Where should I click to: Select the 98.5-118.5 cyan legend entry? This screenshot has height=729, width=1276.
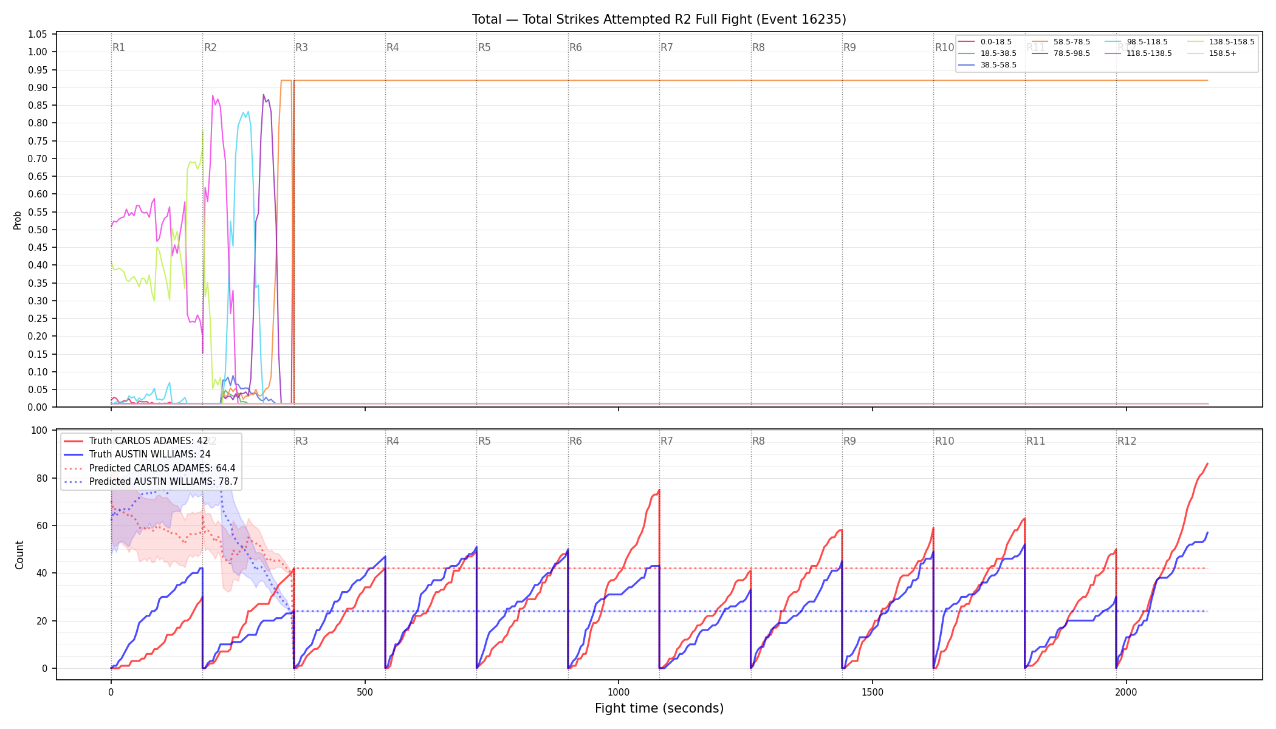coord(1136,42)
